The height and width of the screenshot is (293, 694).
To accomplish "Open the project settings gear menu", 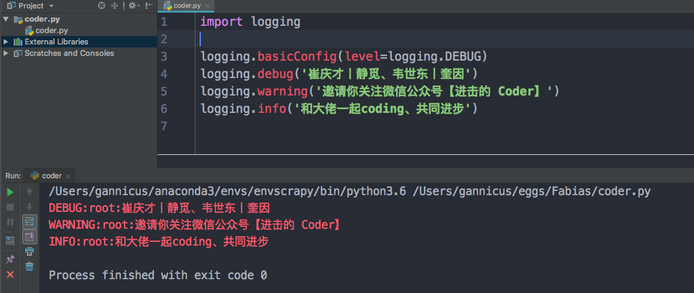I will (133, 5).
